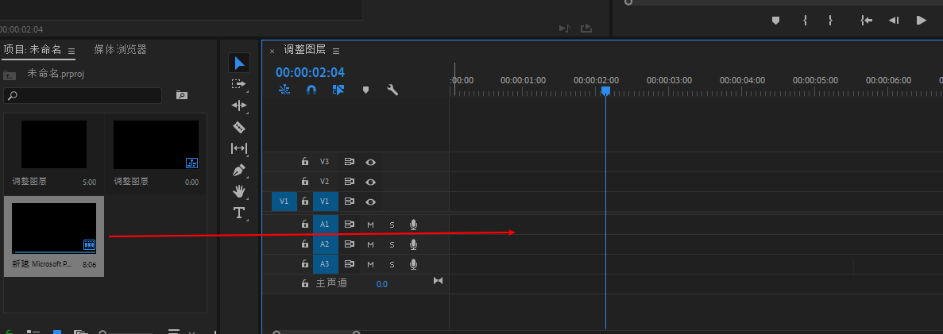Pick the Track Select Forward tool

coord(239,83)
